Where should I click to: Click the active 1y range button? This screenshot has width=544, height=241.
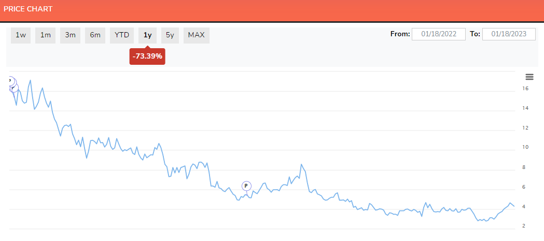click(148, 35)
